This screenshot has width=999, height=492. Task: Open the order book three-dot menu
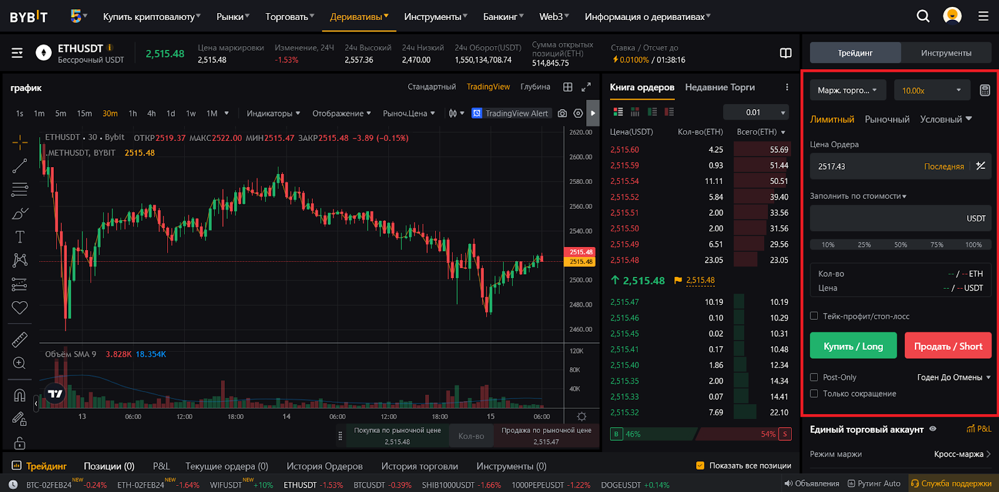pyautogui.click(x=787, y=87)
